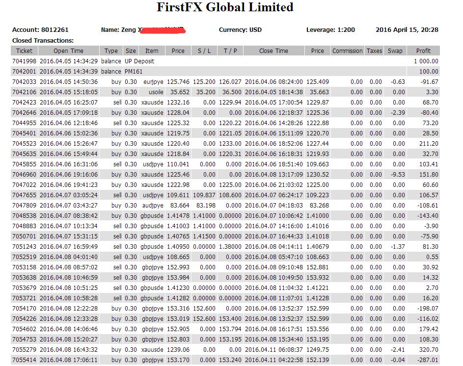Click close price 1.41221

[318, 288]
